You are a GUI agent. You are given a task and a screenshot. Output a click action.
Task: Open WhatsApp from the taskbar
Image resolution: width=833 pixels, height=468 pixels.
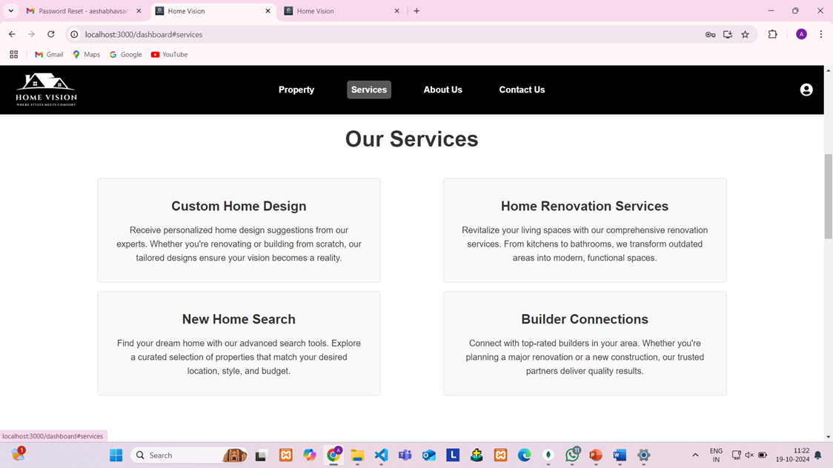pyautogui.click(x=572, y=455)
